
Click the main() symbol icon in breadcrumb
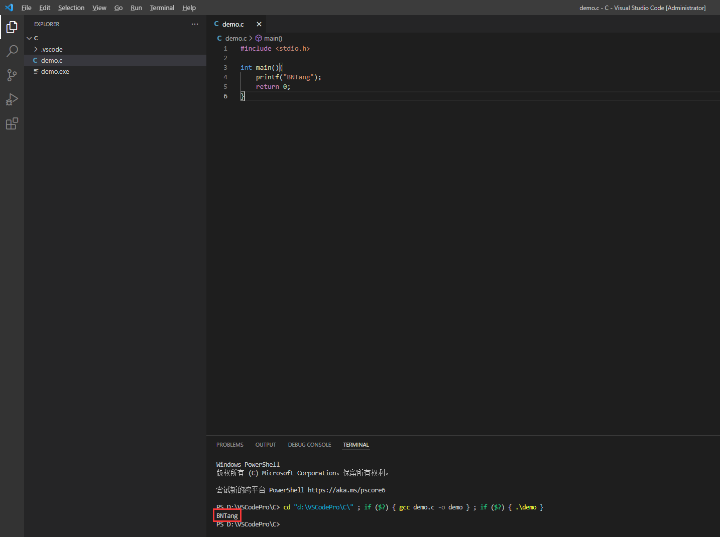point(259,38)
